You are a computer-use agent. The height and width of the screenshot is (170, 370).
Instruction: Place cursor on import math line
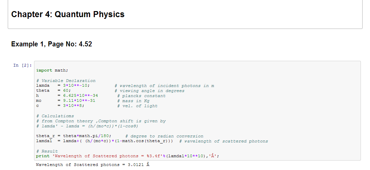(x=52, y=71)
